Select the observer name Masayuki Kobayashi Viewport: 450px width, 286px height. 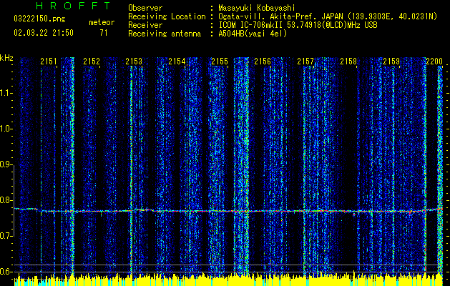point(257,8)
